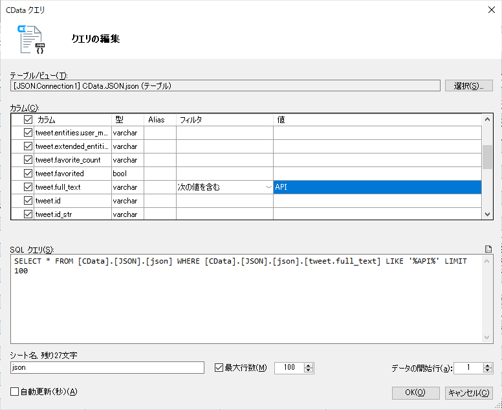
Task: Click the data start row field showing 1
Action: click(468, 367)
